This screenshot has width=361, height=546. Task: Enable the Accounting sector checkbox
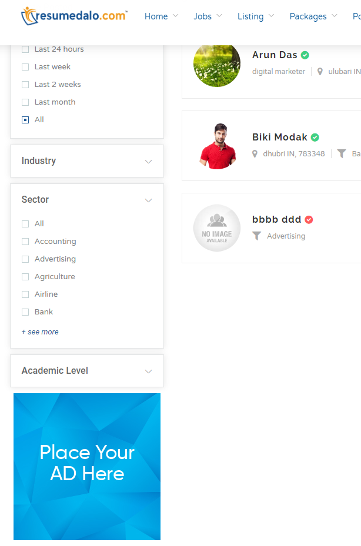[x=25, y=242]
